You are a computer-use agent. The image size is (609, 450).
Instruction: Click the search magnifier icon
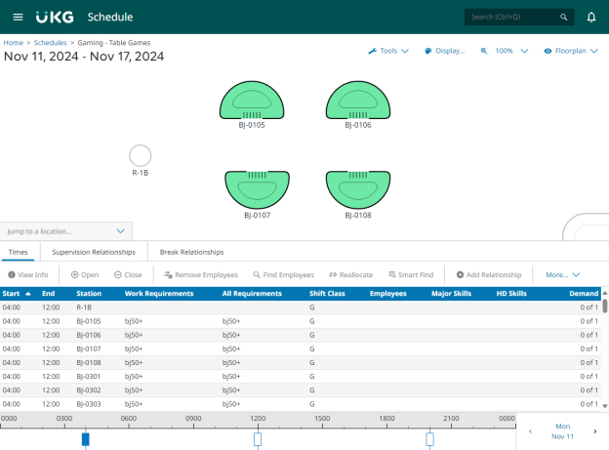click(x=563, y=18)
